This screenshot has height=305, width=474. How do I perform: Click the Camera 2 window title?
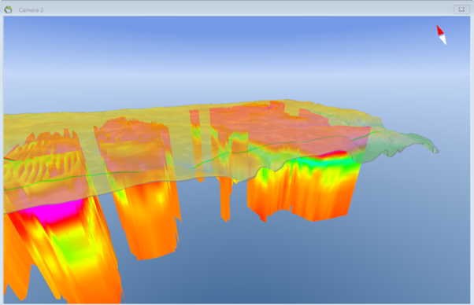pos(31,10)
